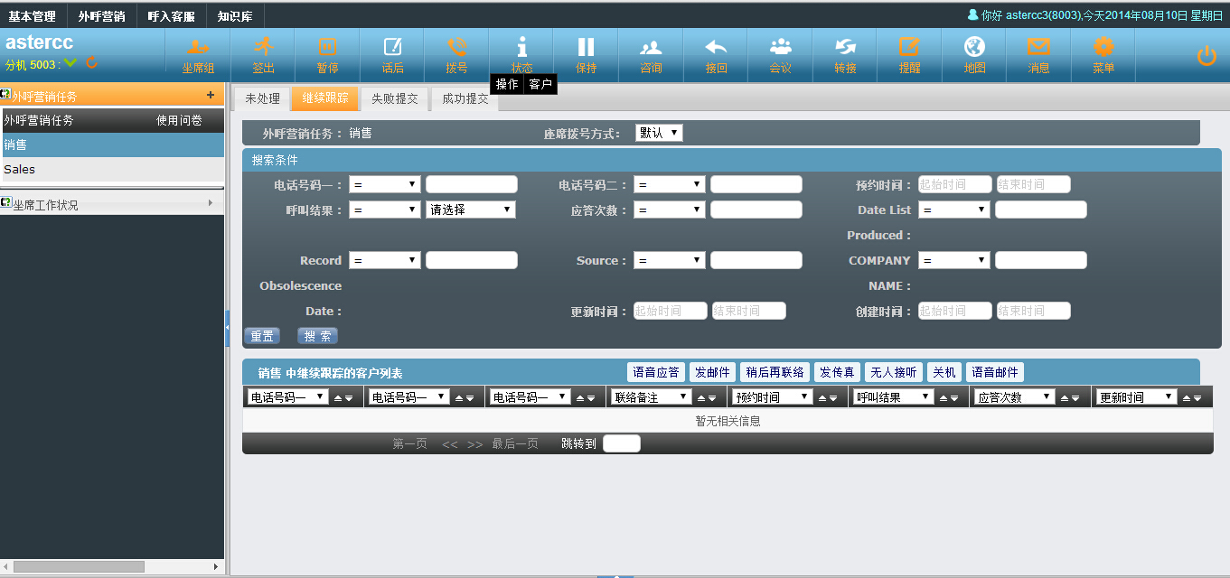Click the 签出 sign-out toolbar icon
This screenshot has width=1230, height=578.
[263, 48]
